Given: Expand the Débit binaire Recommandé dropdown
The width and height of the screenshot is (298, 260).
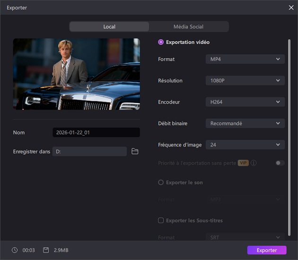Looking at the screenshot, I should pos(245,123).
